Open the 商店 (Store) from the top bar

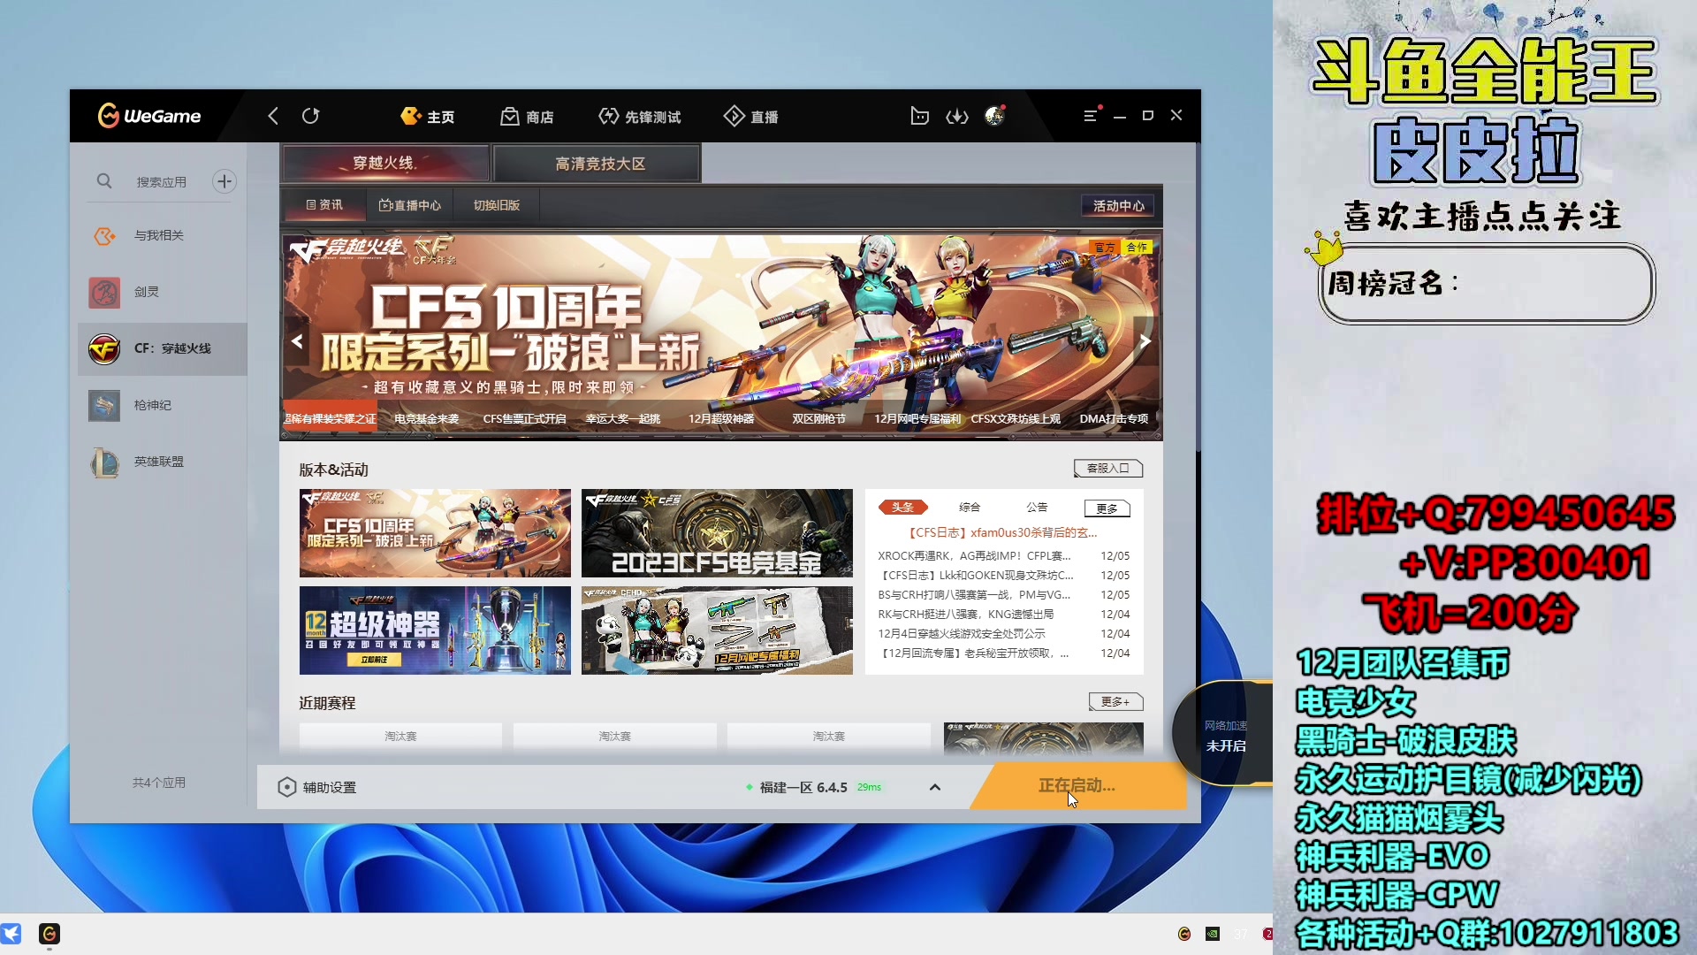[x=528, y=116]
